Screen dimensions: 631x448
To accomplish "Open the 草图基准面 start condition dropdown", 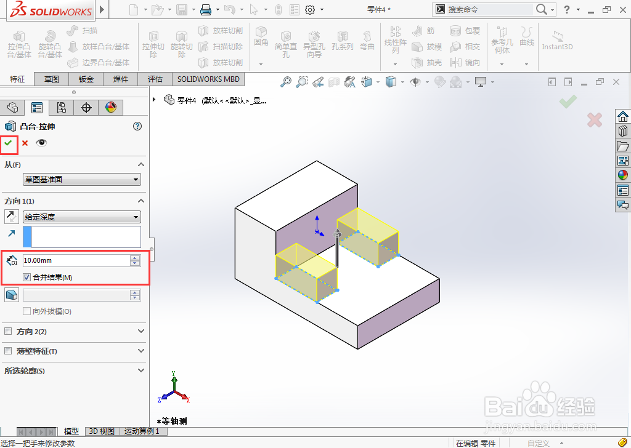I will 82,179.
